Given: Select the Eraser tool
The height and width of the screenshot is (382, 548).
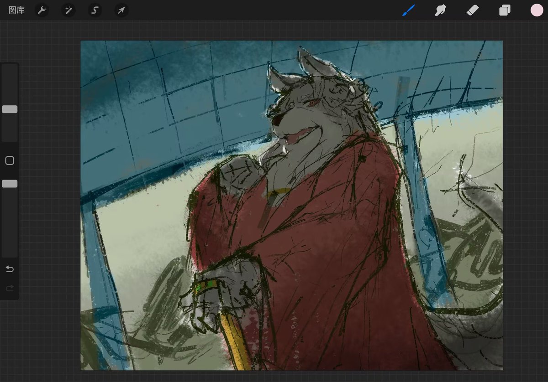Looking at the screenshot, I should [x=473, y=10].
